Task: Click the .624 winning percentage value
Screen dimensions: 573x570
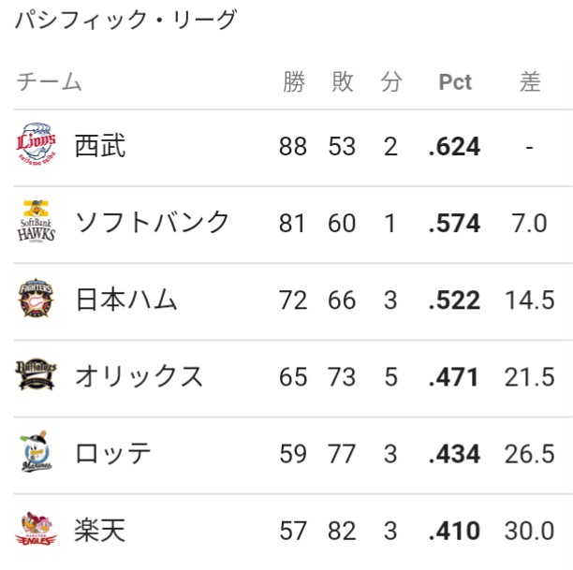Action: (454, 147)
